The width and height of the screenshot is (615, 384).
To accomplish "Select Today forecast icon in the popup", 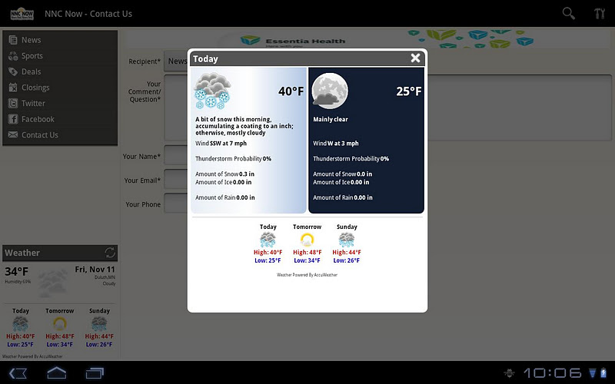I will tap(268, 240).
